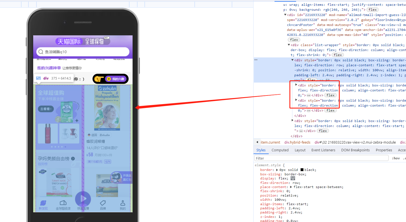Viewport: 406px width, 222px height.
Task: Toggle flex badge of first red-box child div
Action: pos(331,95)
